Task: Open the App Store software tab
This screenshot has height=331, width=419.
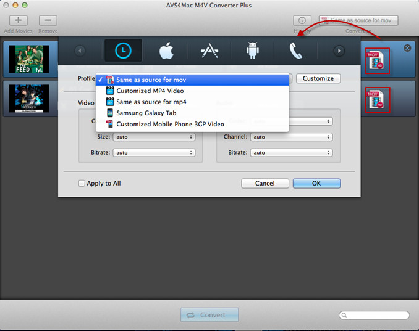Action: [209, 51]
